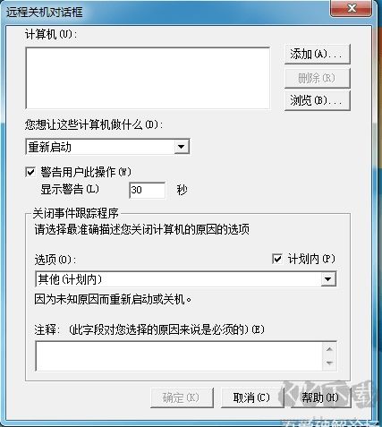382x427 pixels.
Task: Click inside the 计算机 list box
Action: click(148, 78)
